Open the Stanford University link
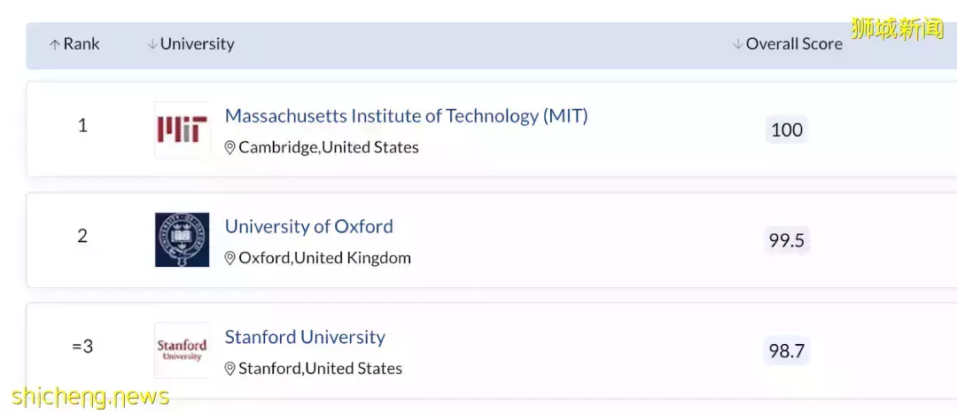Viewport: 957px width, 414px height. (305, 337)
